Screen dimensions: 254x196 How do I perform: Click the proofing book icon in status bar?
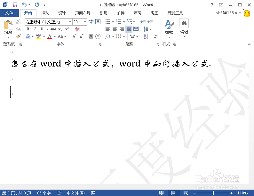(59, 193)
